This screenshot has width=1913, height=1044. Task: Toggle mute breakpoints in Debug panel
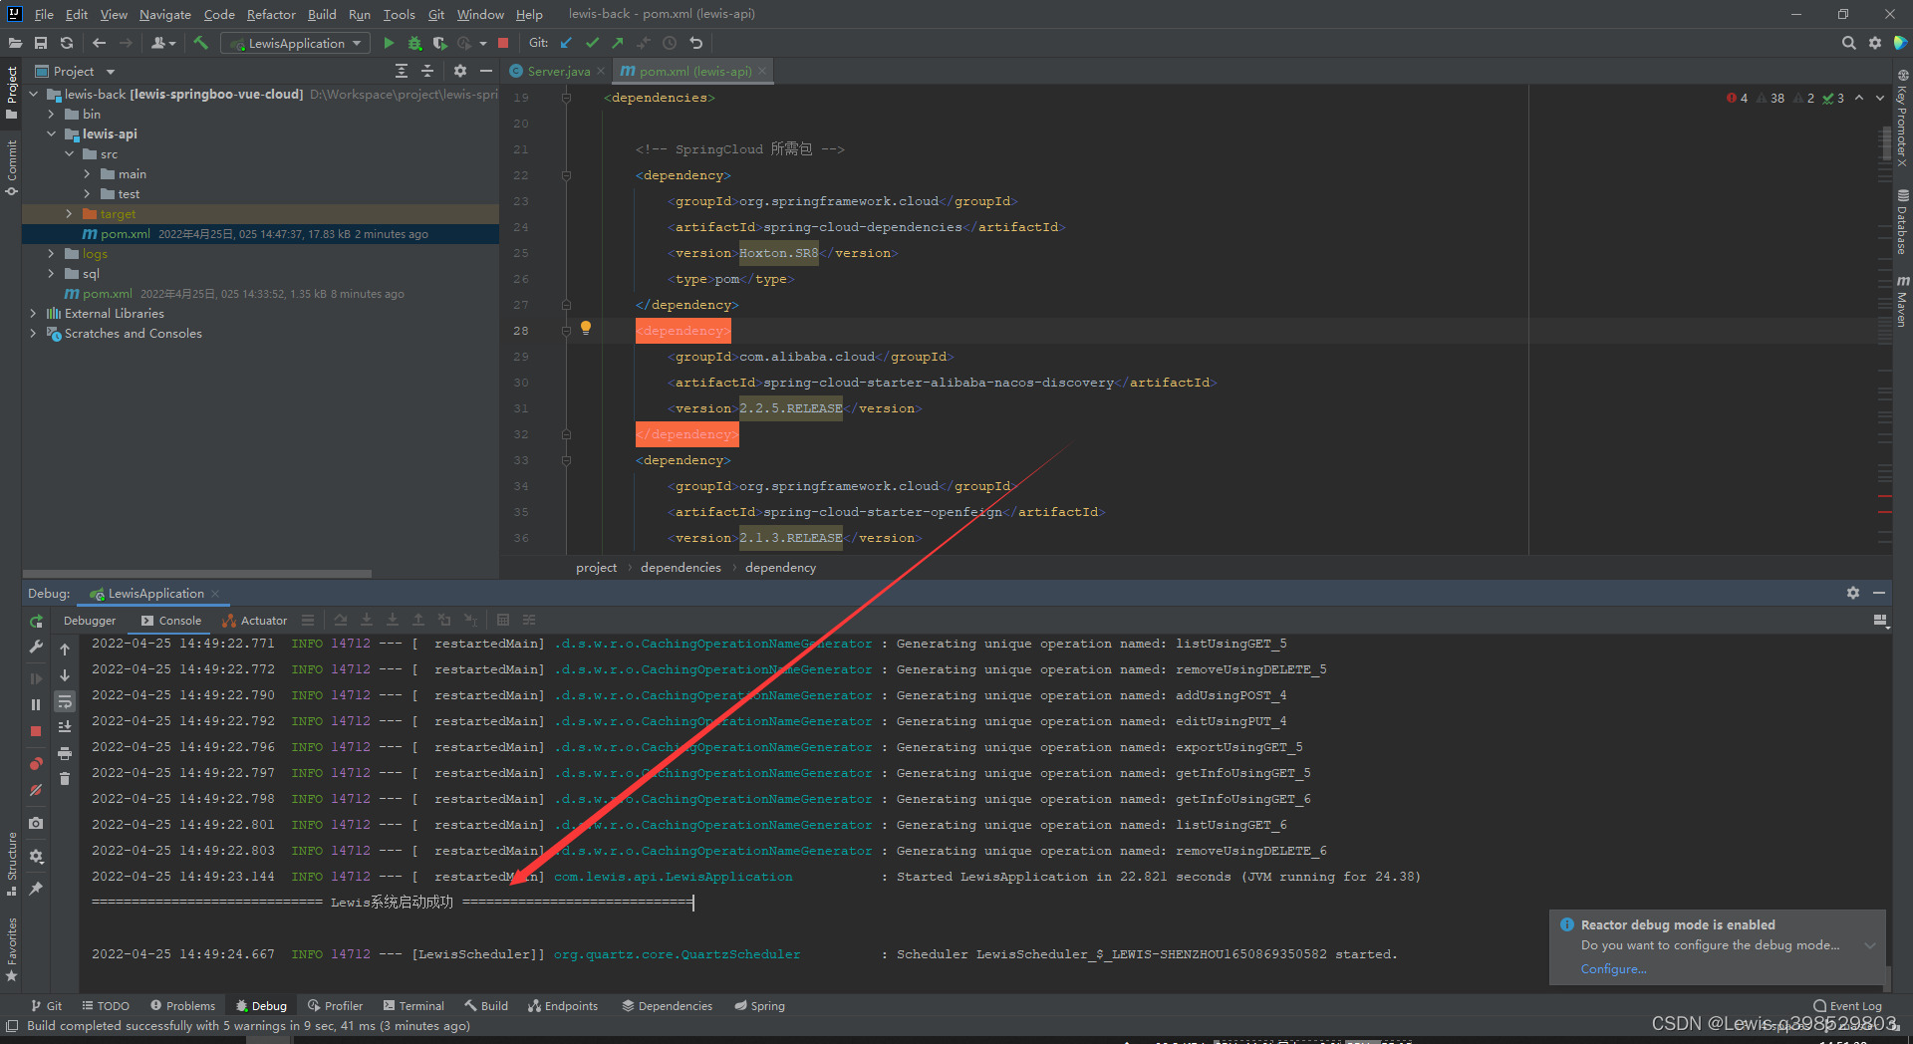coord(36,790)
